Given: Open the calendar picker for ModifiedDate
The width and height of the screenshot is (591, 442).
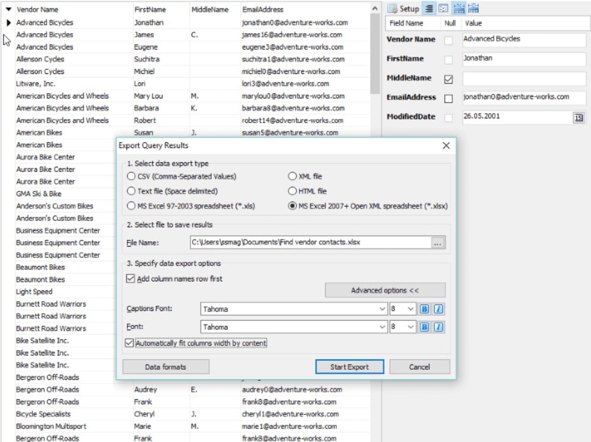Looking at the screenshot, I should (x=579, y=118).
